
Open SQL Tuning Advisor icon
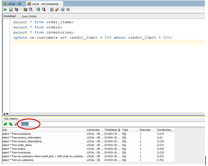coord(31,10)
